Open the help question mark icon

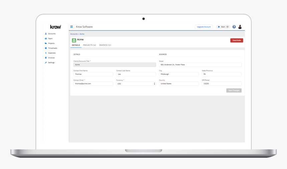[234, 27]
